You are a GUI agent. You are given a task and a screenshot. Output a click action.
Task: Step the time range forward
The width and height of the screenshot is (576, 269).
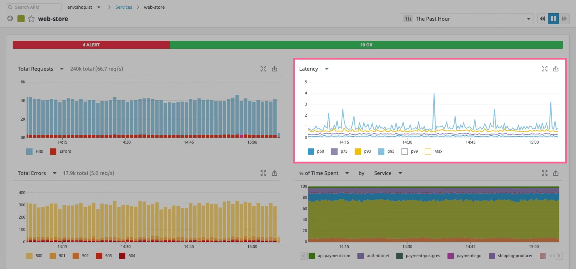coord(564,19)
